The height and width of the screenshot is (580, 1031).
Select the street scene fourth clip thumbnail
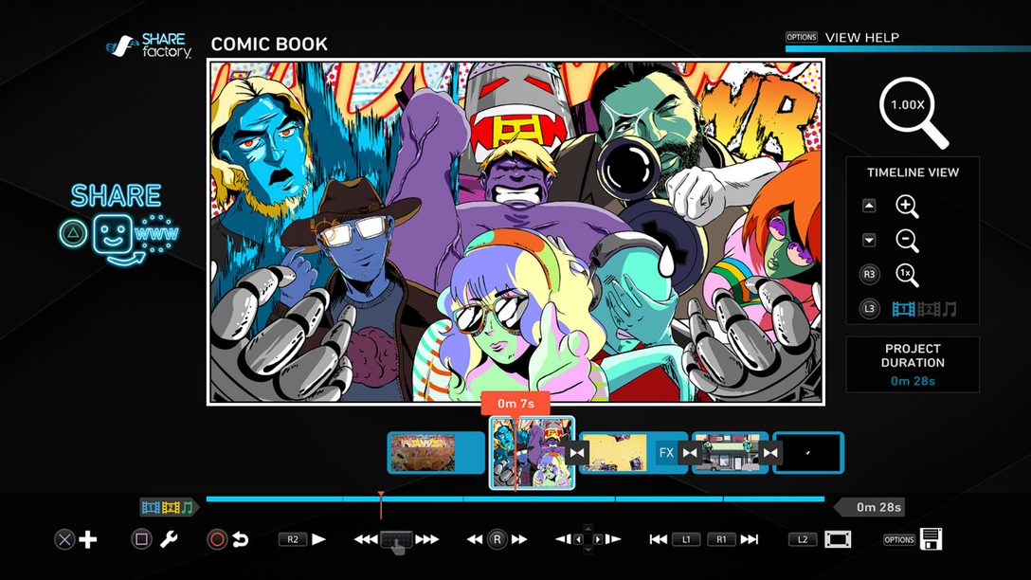tap(730, 452)
